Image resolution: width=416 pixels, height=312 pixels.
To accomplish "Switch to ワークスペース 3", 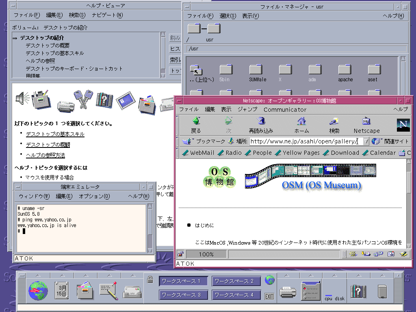I will (x=183, y=295).
